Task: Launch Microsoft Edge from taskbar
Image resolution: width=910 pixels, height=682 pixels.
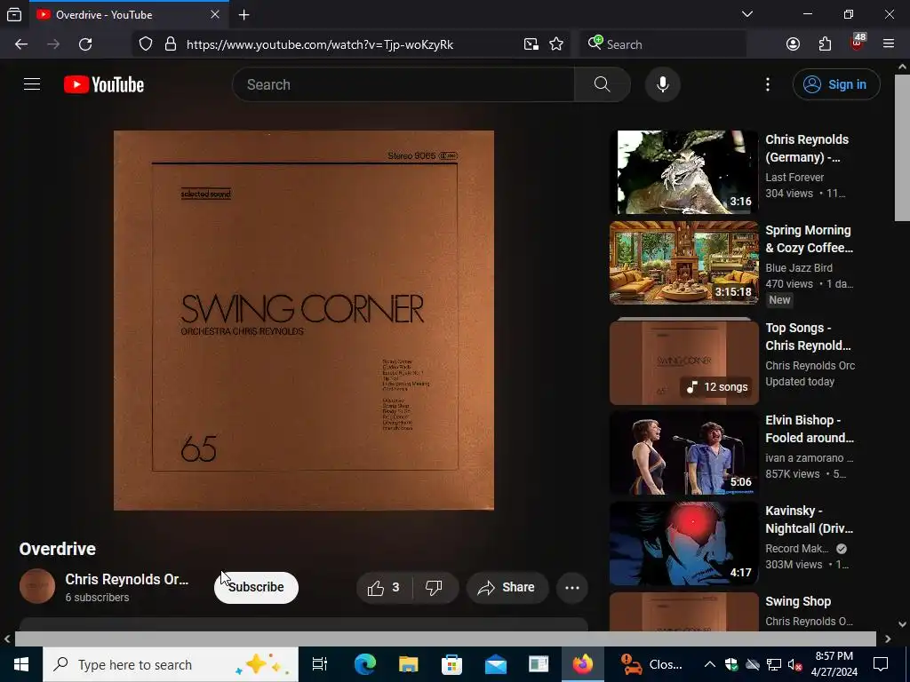Action: (365, 664)
